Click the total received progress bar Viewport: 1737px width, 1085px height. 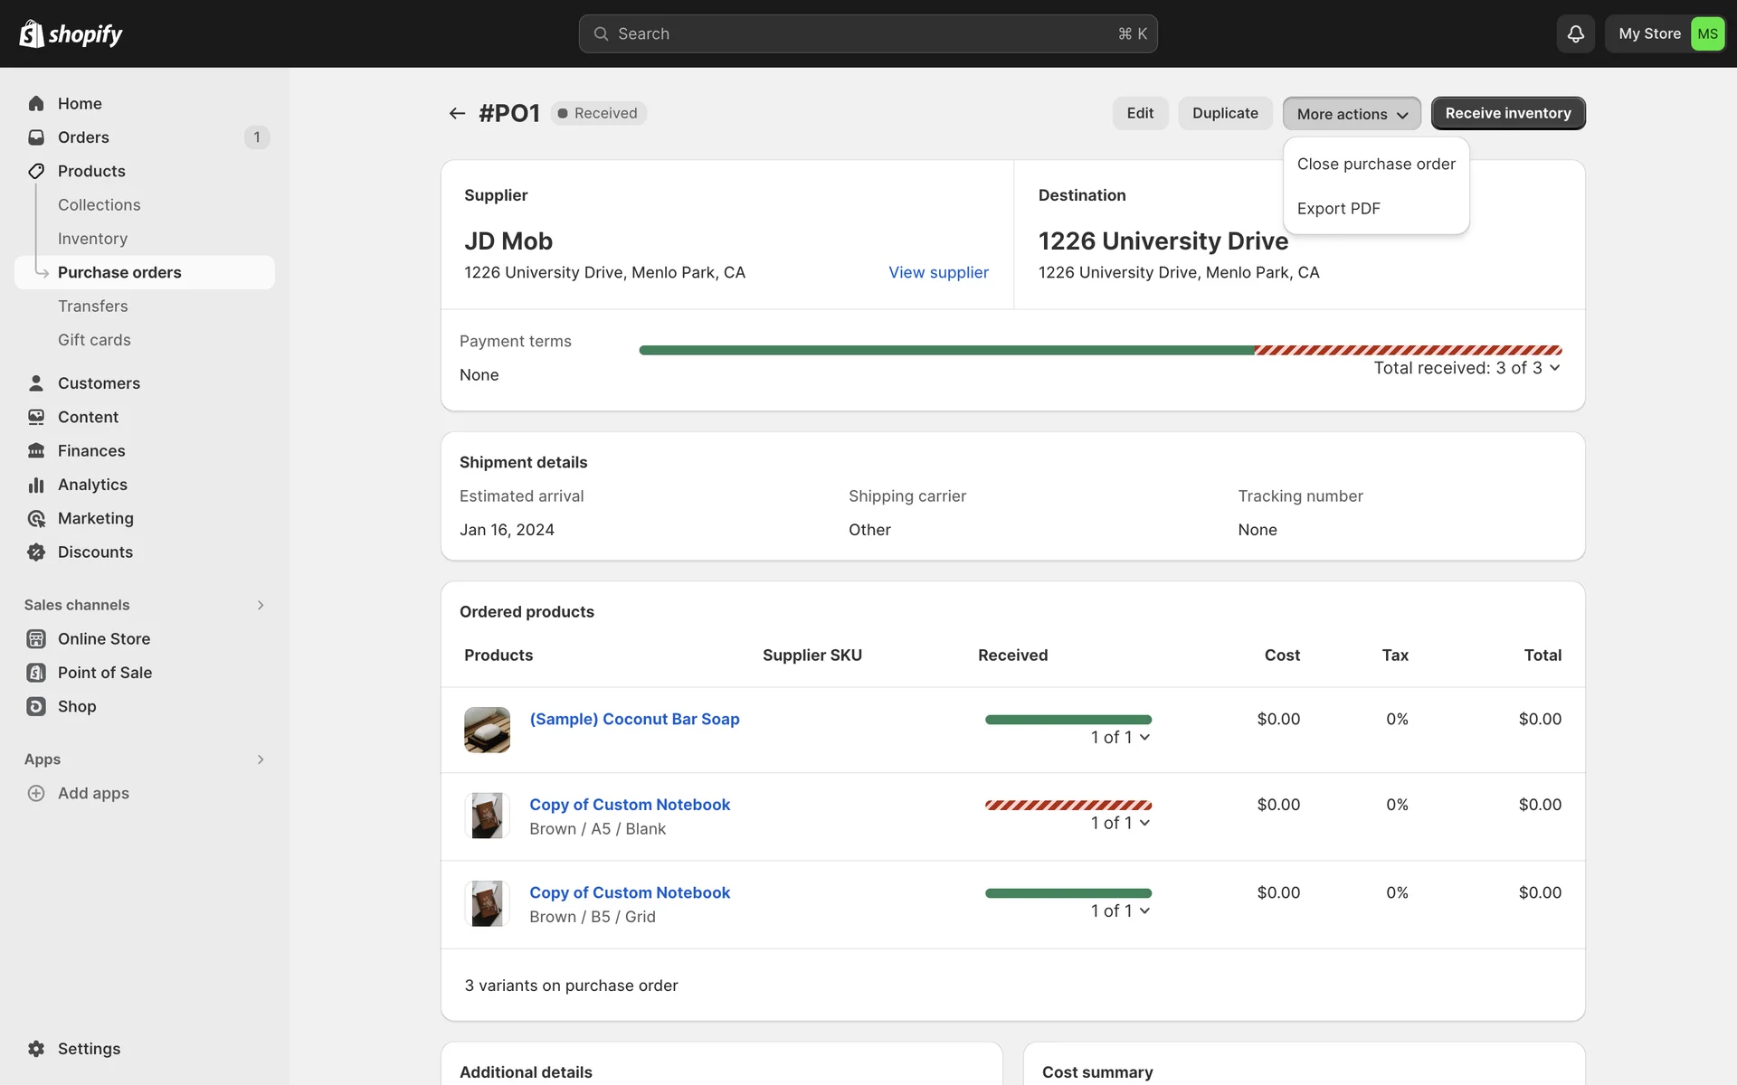1099,350
